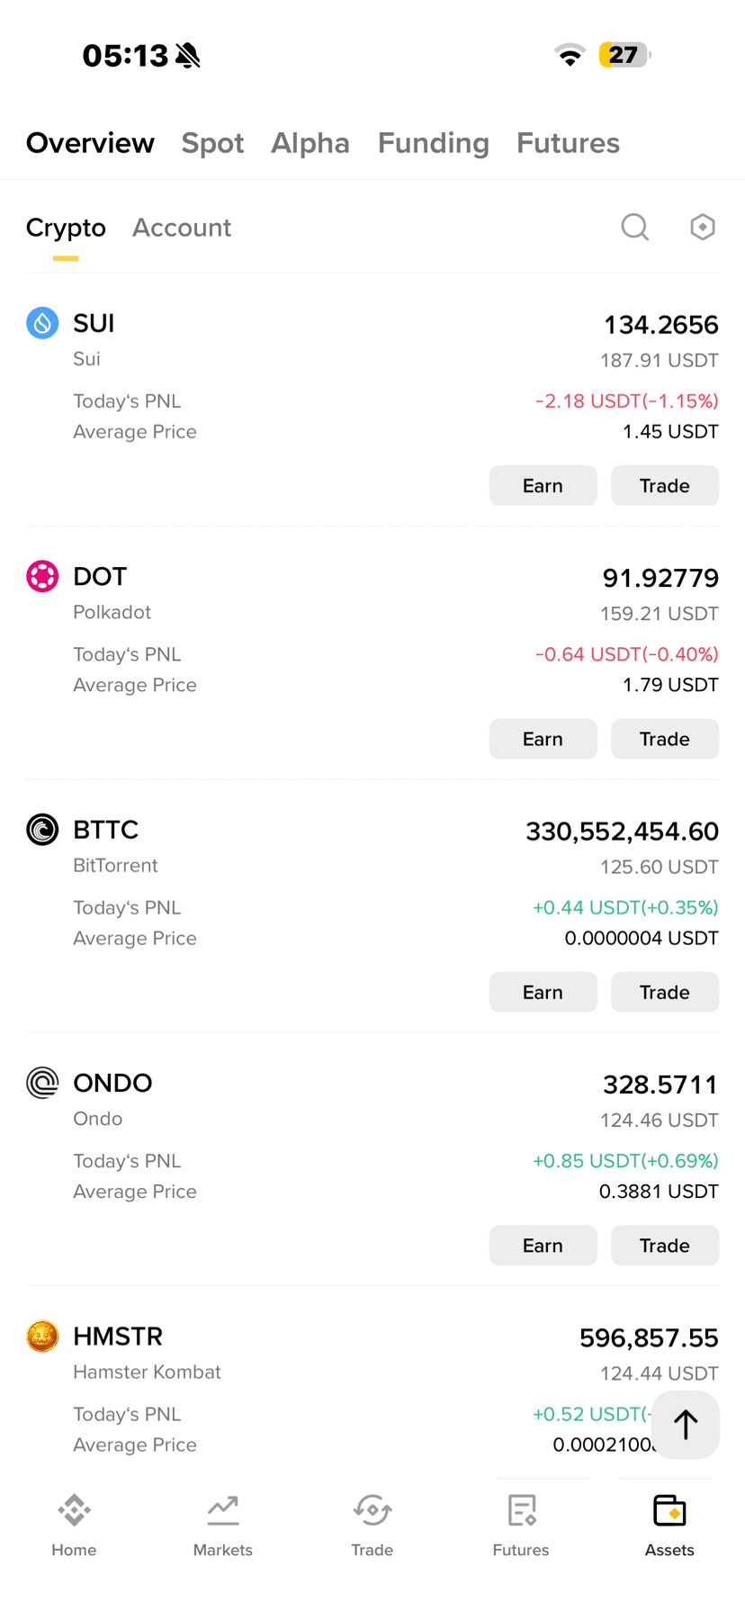Switch to the Spot tab

point(212,143)
